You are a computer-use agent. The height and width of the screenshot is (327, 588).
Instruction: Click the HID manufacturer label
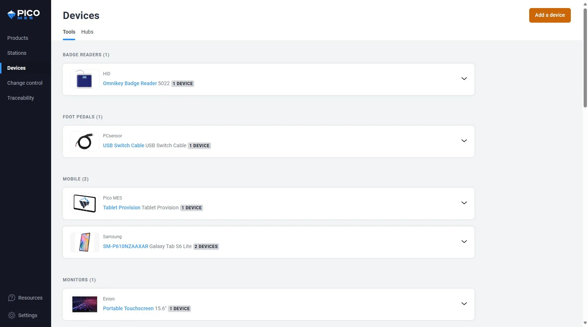[107, 74]
